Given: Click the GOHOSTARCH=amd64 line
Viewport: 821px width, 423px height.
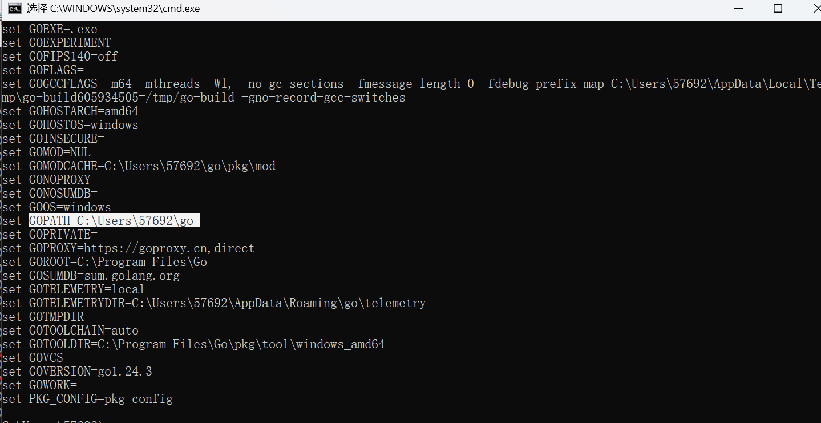Looking at the screenshot, I should [x=70, y=111].
